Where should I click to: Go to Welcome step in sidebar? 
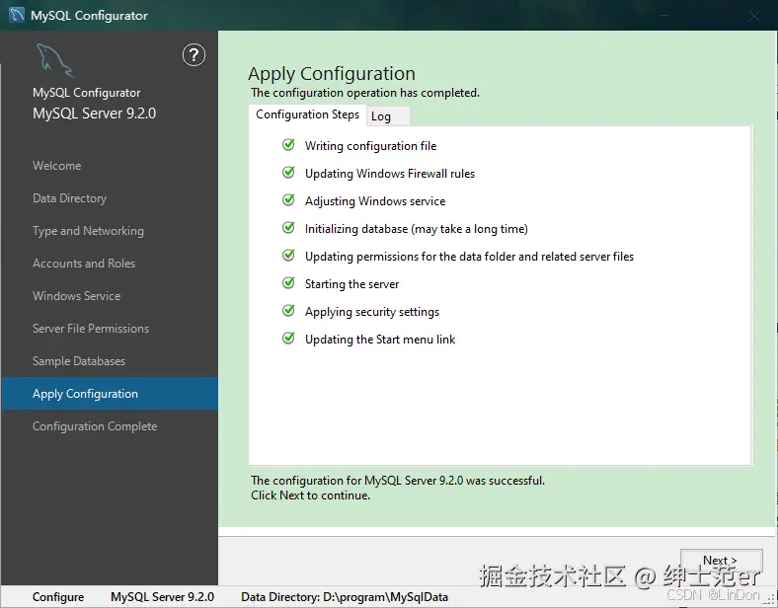pos(57,166)
